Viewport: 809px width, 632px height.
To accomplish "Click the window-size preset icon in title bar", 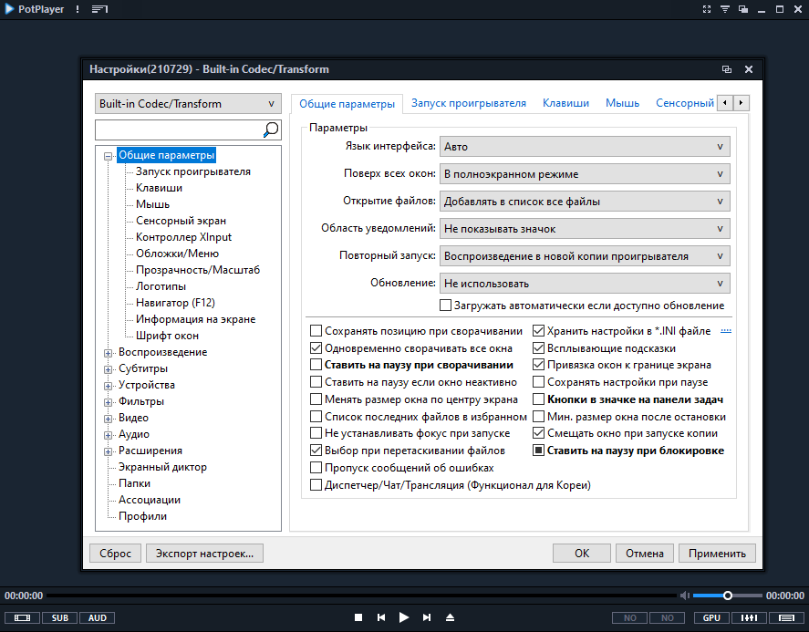I will coord(743,9).
